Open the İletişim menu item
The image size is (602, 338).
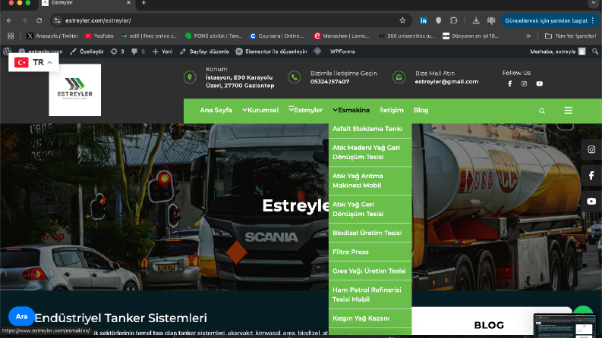[x=392, y=110]
